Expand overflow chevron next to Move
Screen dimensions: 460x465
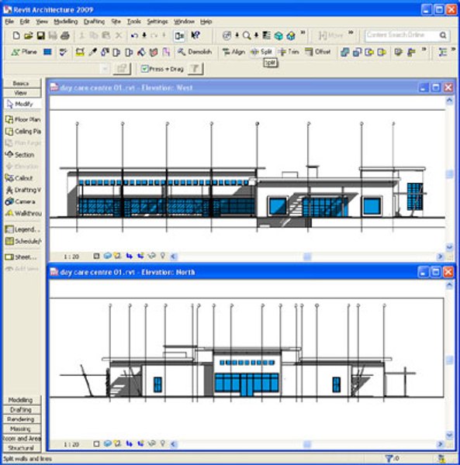(351, 32)
